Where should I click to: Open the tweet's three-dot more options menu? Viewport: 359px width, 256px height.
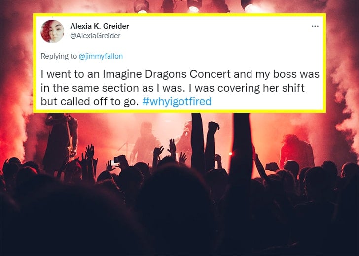pos(315,26)
